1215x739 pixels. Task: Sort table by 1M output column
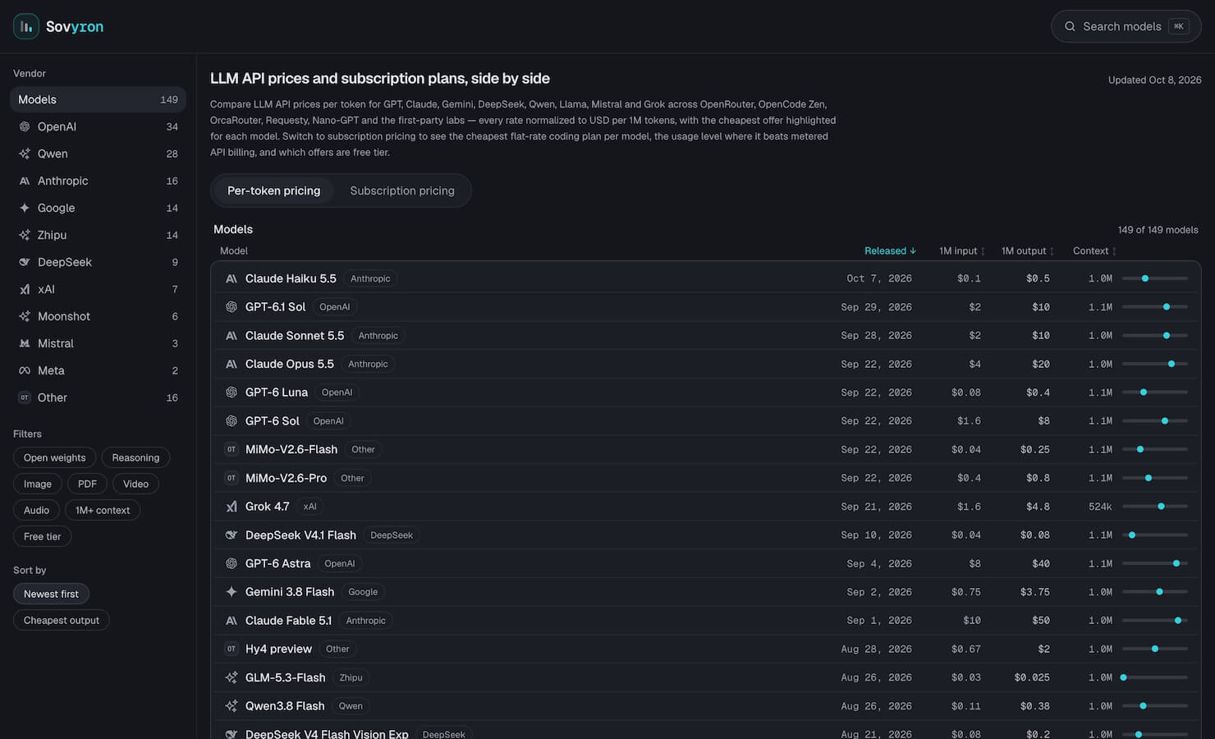(1028, 251)
